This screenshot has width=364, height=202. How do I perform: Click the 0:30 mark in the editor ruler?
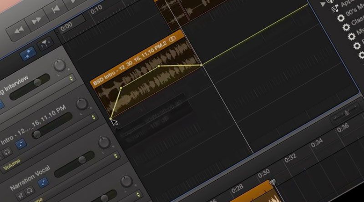(x=264, y=173)
